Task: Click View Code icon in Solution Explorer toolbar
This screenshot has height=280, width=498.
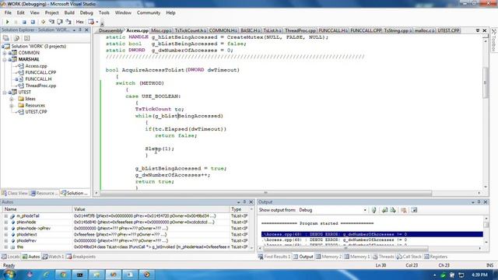Action: 26,38
